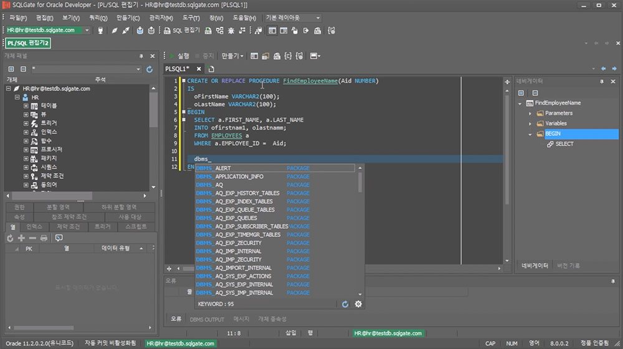
Task: Switch to the DBMS OUTPUT tab
Action: (x=207, y=319)
